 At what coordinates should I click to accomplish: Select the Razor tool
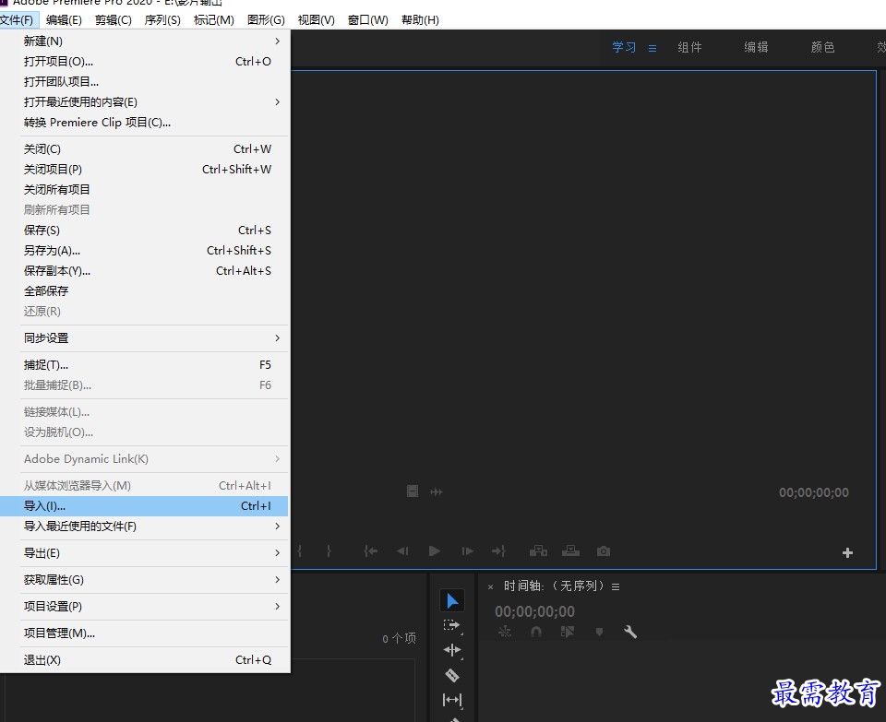[x=451, y=675]
